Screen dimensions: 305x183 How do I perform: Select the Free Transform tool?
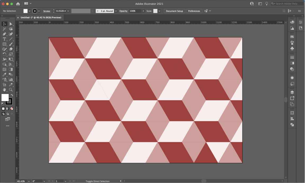pyautogui.click(x=11, y=59)
